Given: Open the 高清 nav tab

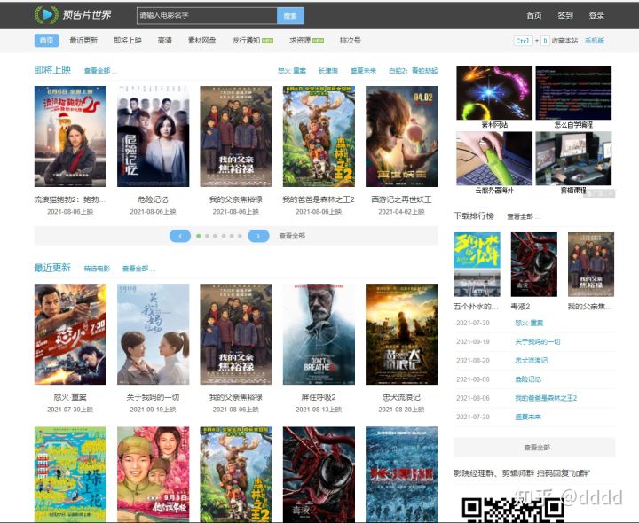Looking at the screenshot, I should pos(165,40).
